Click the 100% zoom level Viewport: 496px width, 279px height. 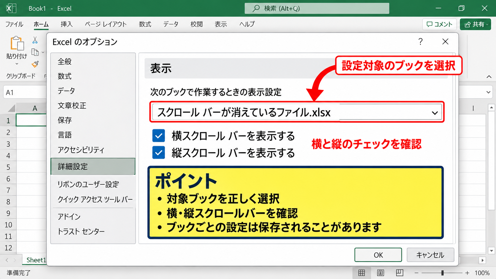482,273
